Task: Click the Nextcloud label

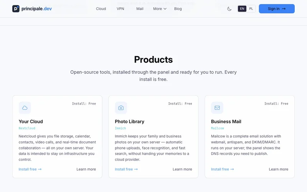Action: coord(27,128)
